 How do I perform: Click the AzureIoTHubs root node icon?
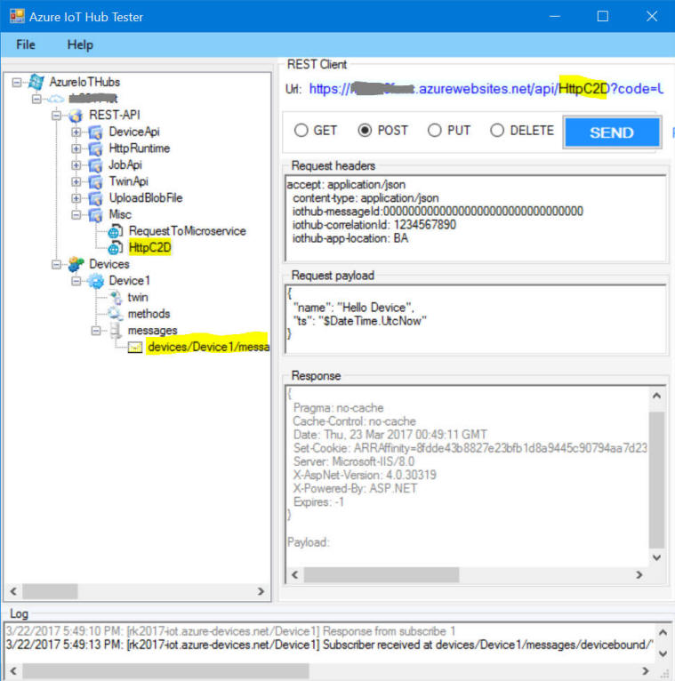click(36, 82)
